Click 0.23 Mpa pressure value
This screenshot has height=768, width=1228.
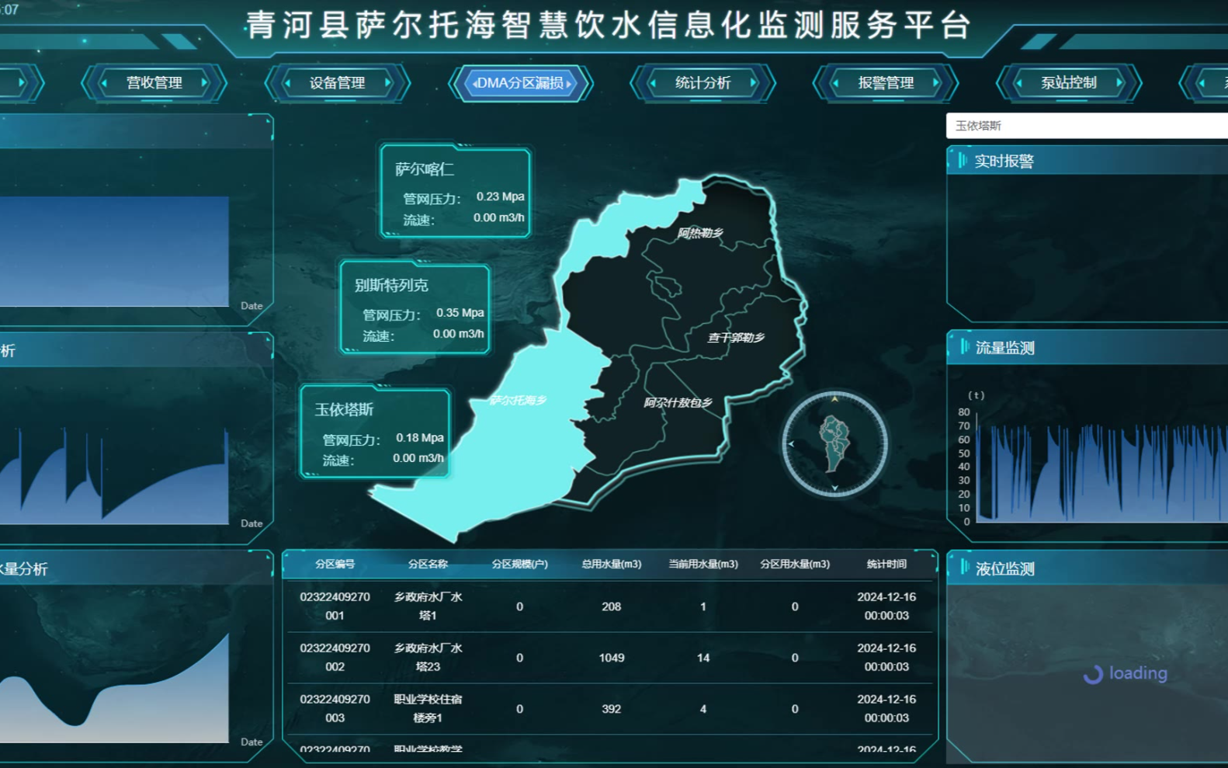point(500,196)
